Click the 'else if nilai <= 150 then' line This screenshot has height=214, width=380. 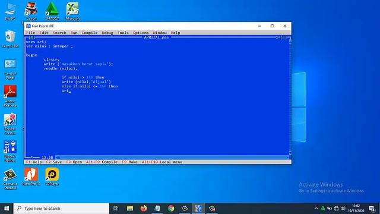pos(90,86)
